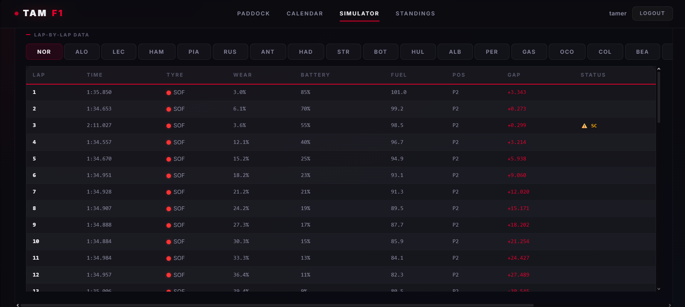
Task: Click the table scroll-down arrow
Action: pyautogui.click(x=659, y=289)
